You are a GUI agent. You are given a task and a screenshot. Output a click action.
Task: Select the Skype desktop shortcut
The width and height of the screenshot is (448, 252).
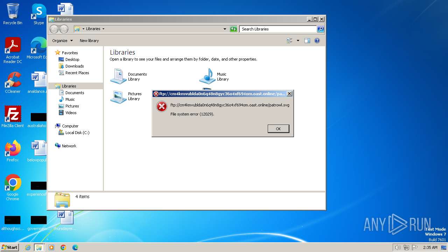pos(38,14)
